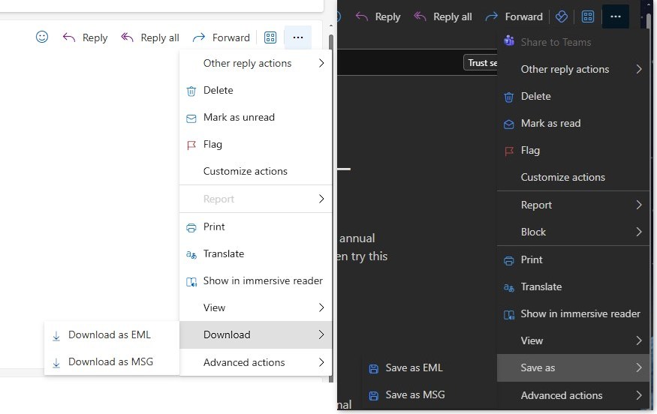The height and width of the screenshot is (414, 657).
Task: Click the emoji reaction smiley in light window
Action: (42, 37)
